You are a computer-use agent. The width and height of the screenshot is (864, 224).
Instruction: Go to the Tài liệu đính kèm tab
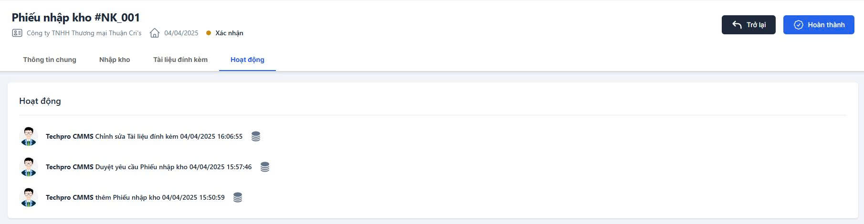coord(180,60)
